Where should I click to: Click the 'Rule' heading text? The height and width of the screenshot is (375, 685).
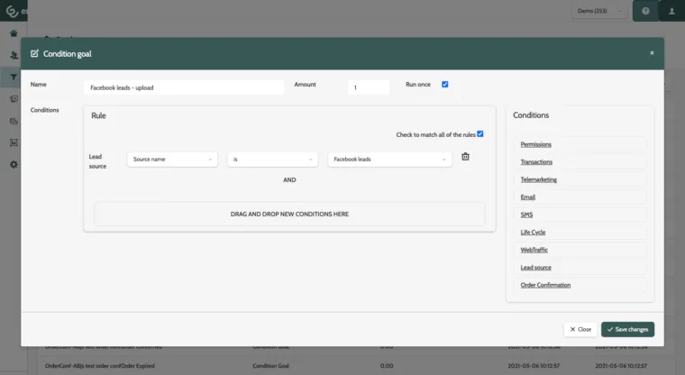pyautogui.click(x=98, y=115)
